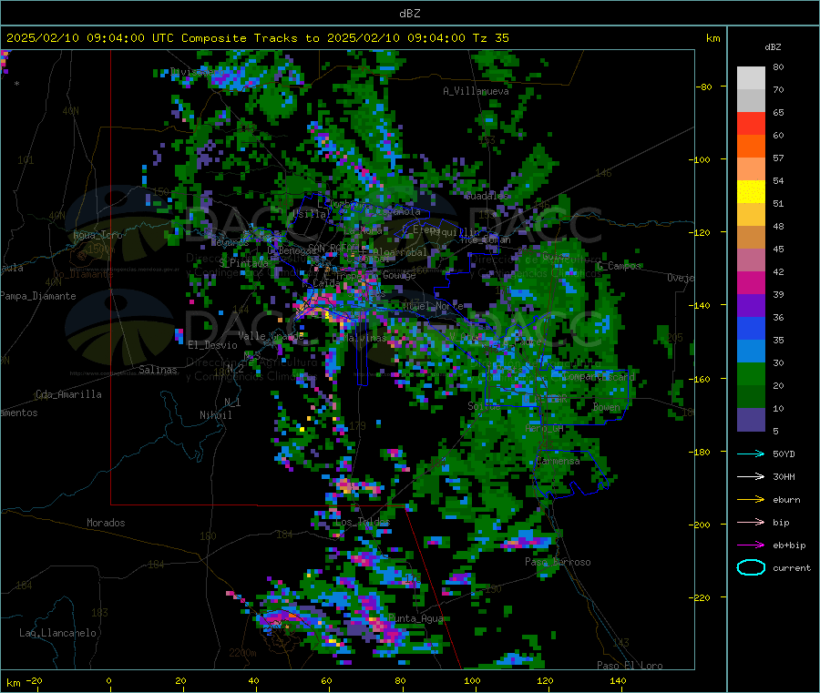Viewport: 820px width, 693px height.
Task: Click the A_Villanueva place label
Action: coord(476,91)
